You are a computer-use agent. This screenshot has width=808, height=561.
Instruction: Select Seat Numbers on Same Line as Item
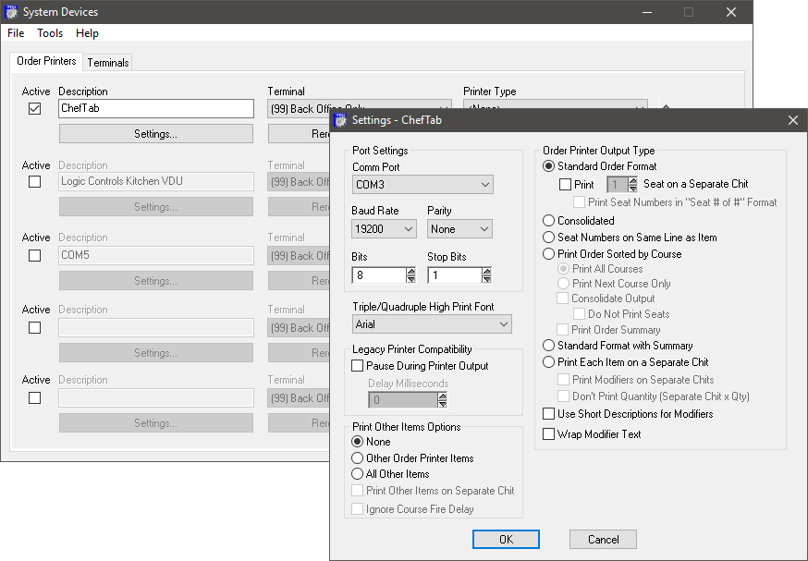point(549,238)
